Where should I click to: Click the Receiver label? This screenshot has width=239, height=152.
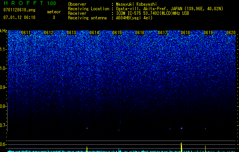77,13
